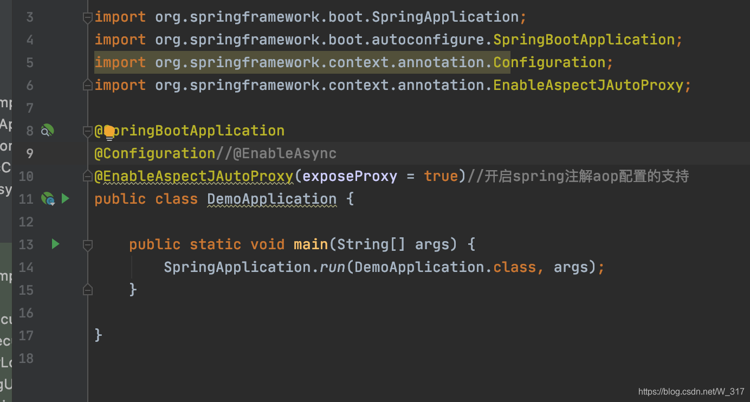Collapse the main method fold arrow at line 13
Screen dimensions: 750x402
[x=87, y=245]
